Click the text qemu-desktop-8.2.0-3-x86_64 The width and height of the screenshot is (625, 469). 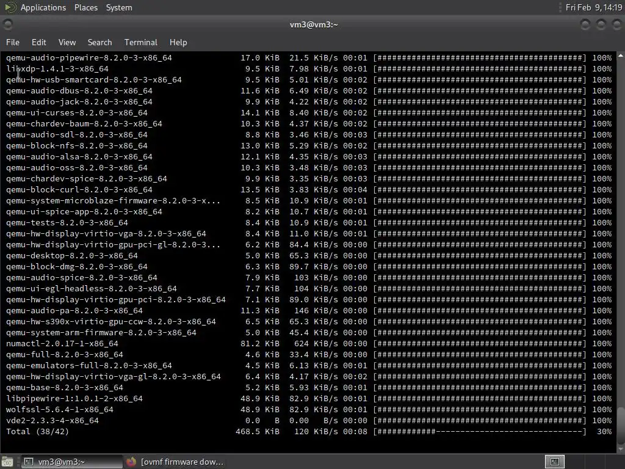tap(72, 256)
